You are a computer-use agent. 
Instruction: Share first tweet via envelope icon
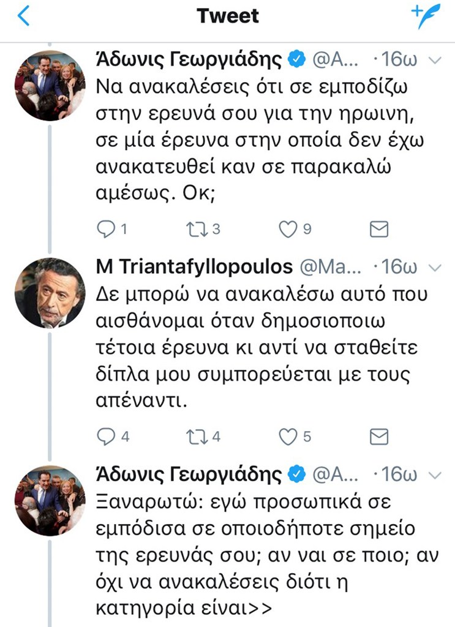coord(379,229)
